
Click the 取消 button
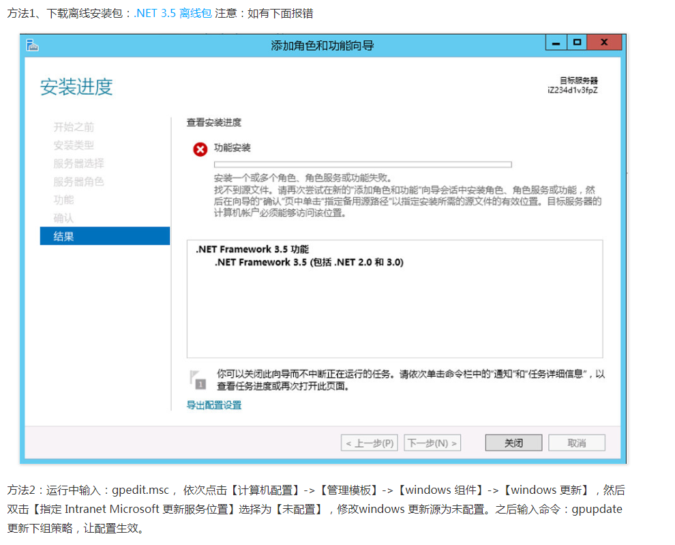point(577,443)
